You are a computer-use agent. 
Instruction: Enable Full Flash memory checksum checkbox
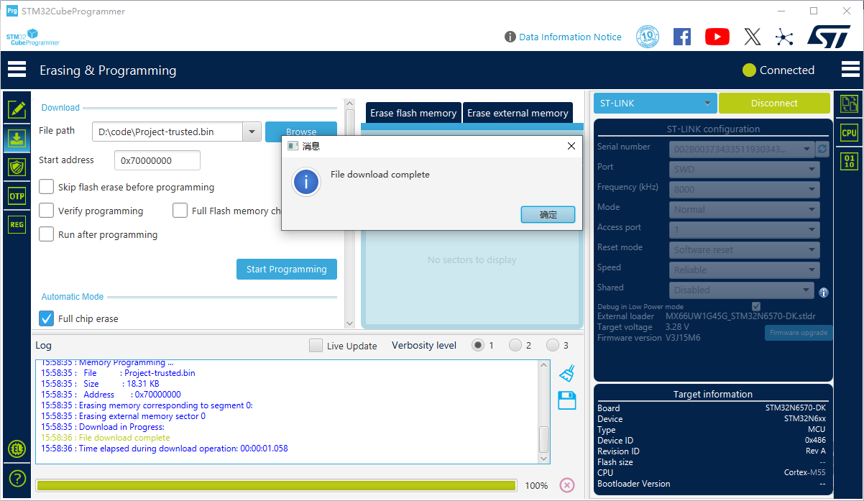(x=180, y=211)
